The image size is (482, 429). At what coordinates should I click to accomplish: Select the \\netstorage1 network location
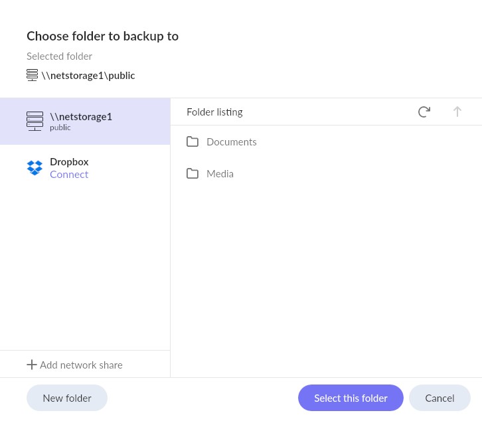[85, 121]
